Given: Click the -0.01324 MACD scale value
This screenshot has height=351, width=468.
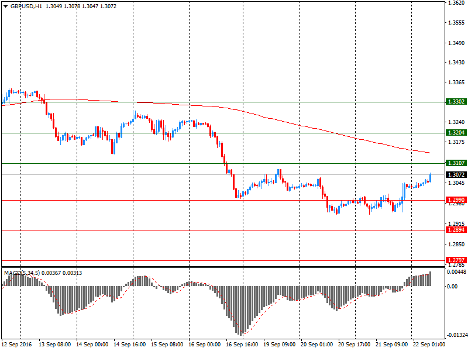Looking at the screenshot, I should (x=456, y=335).
